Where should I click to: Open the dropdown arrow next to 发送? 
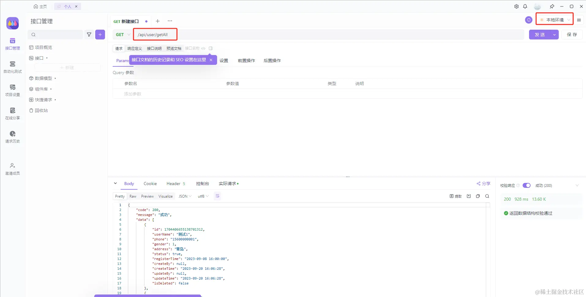(554, 35)
